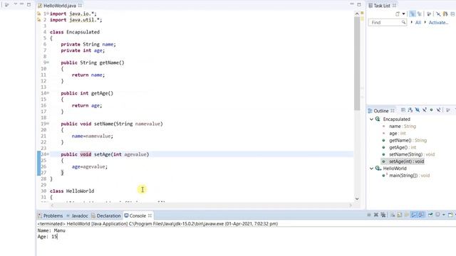
Task: Click the editor scroll down arrow
Action: [x=357, y=199]
